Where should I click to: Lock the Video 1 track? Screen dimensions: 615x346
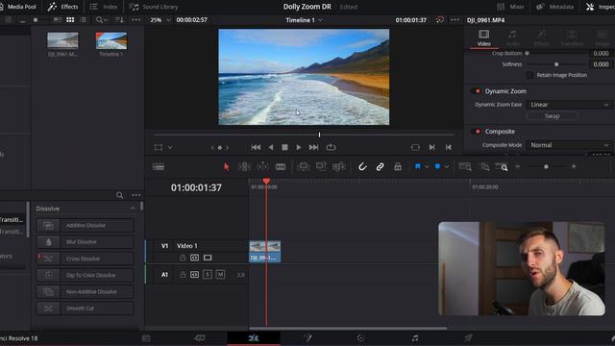tap(183, 258)
